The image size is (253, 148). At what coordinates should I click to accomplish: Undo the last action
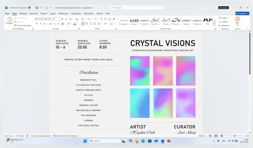(x=41, y=8)
